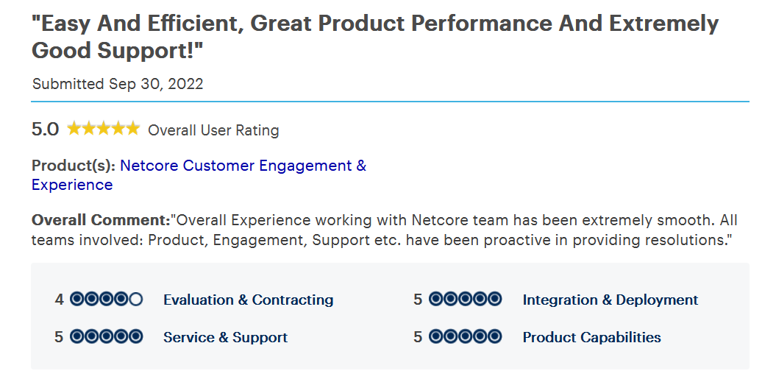
Task: Click the score number 4 beside Evaluation
Action: [60, 300]
